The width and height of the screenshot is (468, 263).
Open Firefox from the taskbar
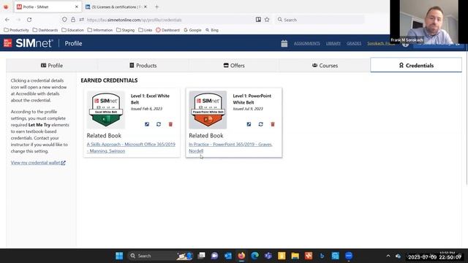(241, 256)
